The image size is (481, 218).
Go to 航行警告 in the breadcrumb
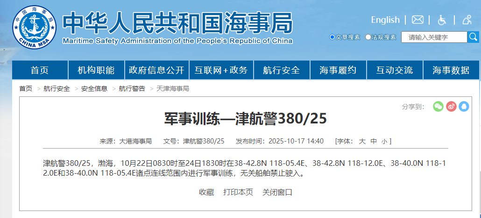click(132, 89)
